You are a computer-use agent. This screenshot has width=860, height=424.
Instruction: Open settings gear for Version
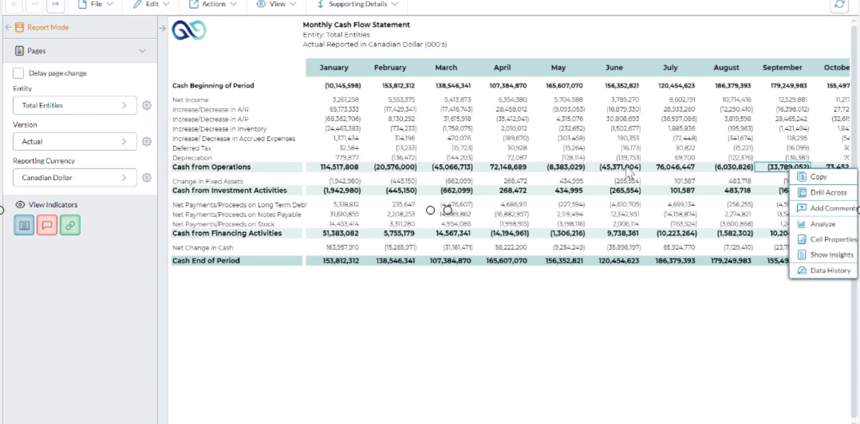tap(147, 142)
